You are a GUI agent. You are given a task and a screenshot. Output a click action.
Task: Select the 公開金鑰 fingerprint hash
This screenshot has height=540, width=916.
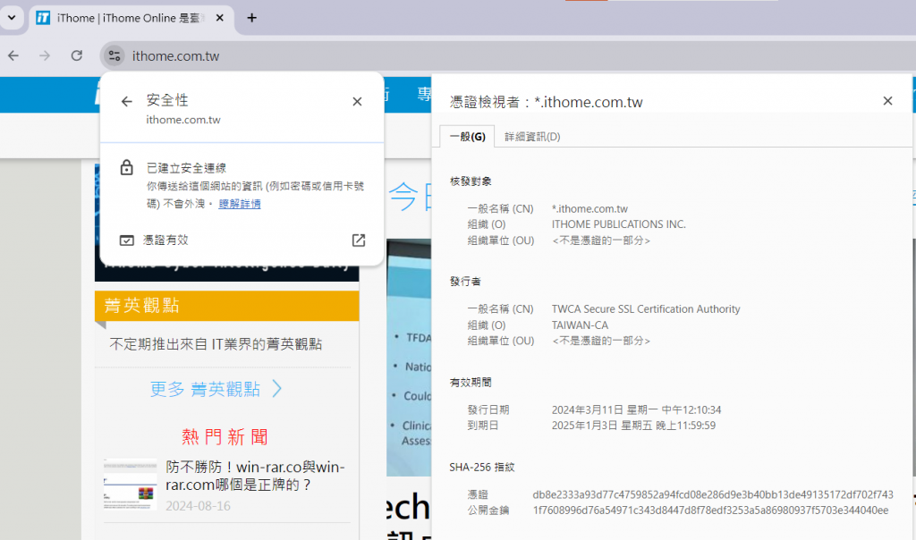pyautogui.click(x=710, y=510)
